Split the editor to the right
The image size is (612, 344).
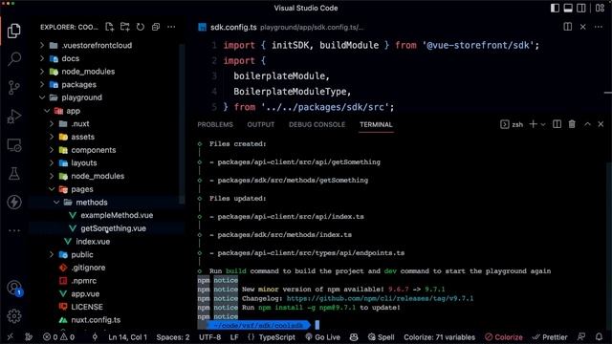click(568, 27)
